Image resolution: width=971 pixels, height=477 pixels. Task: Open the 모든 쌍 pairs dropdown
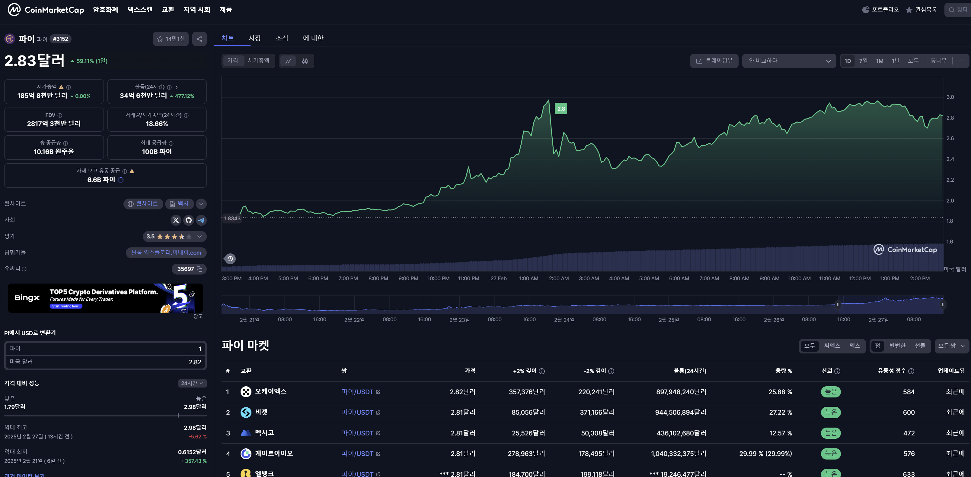click(x=951, y=346)
